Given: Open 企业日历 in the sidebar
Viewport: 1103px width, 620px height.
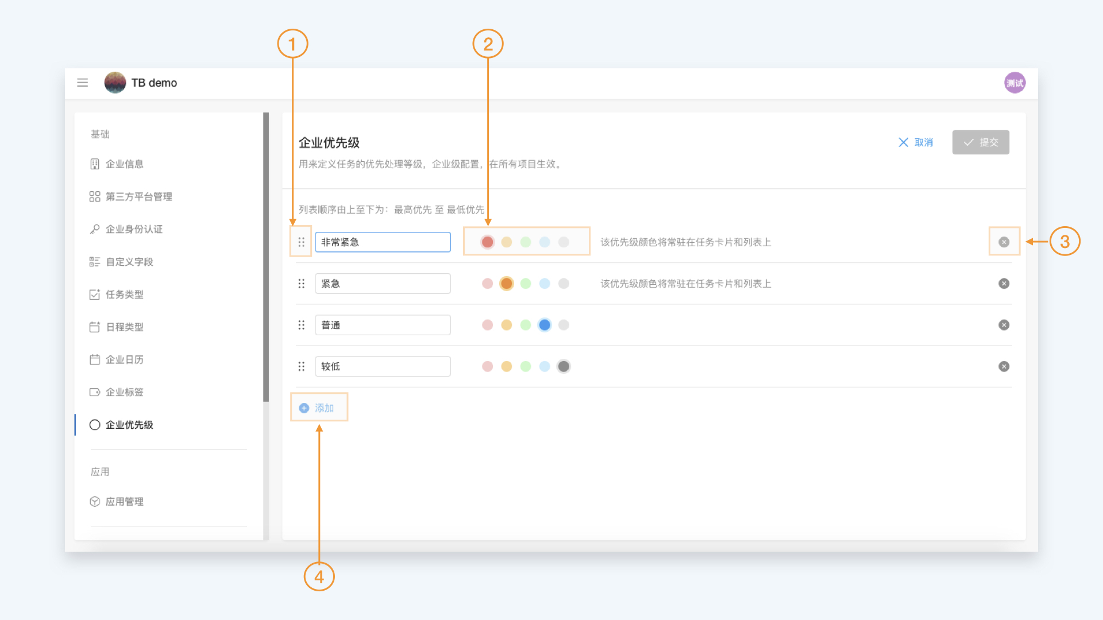Looking at the screenshot, I should tap(124, 360).
